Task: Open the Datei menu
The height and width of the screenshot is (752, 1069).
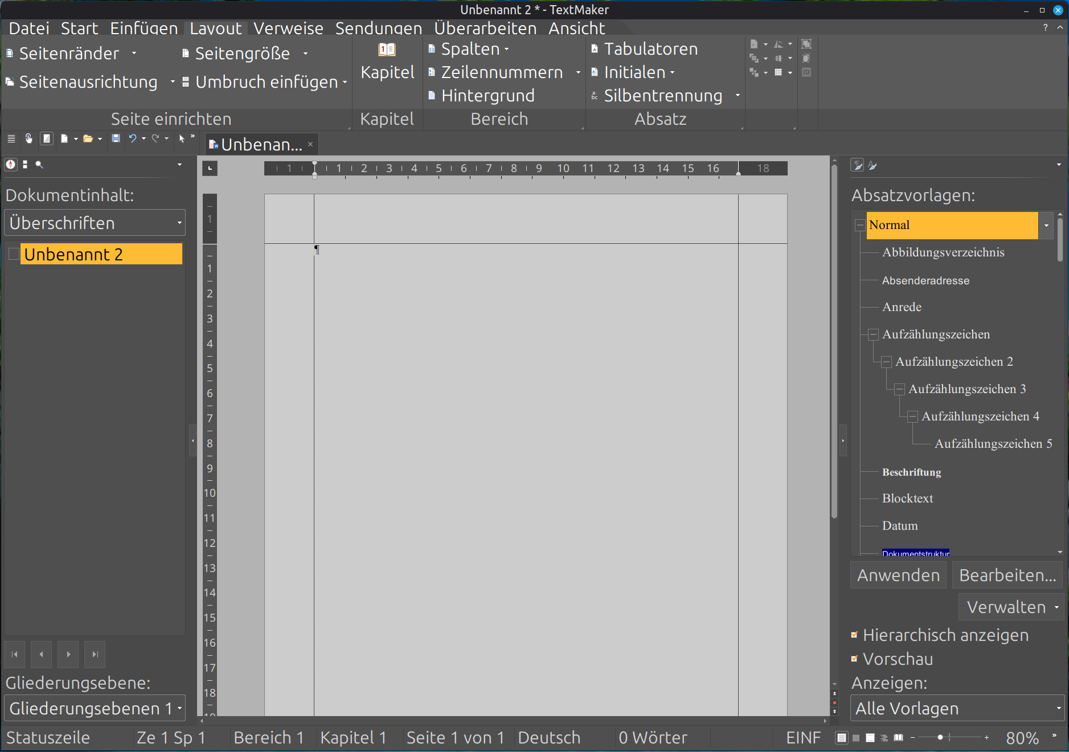Action: coord(29,28)
